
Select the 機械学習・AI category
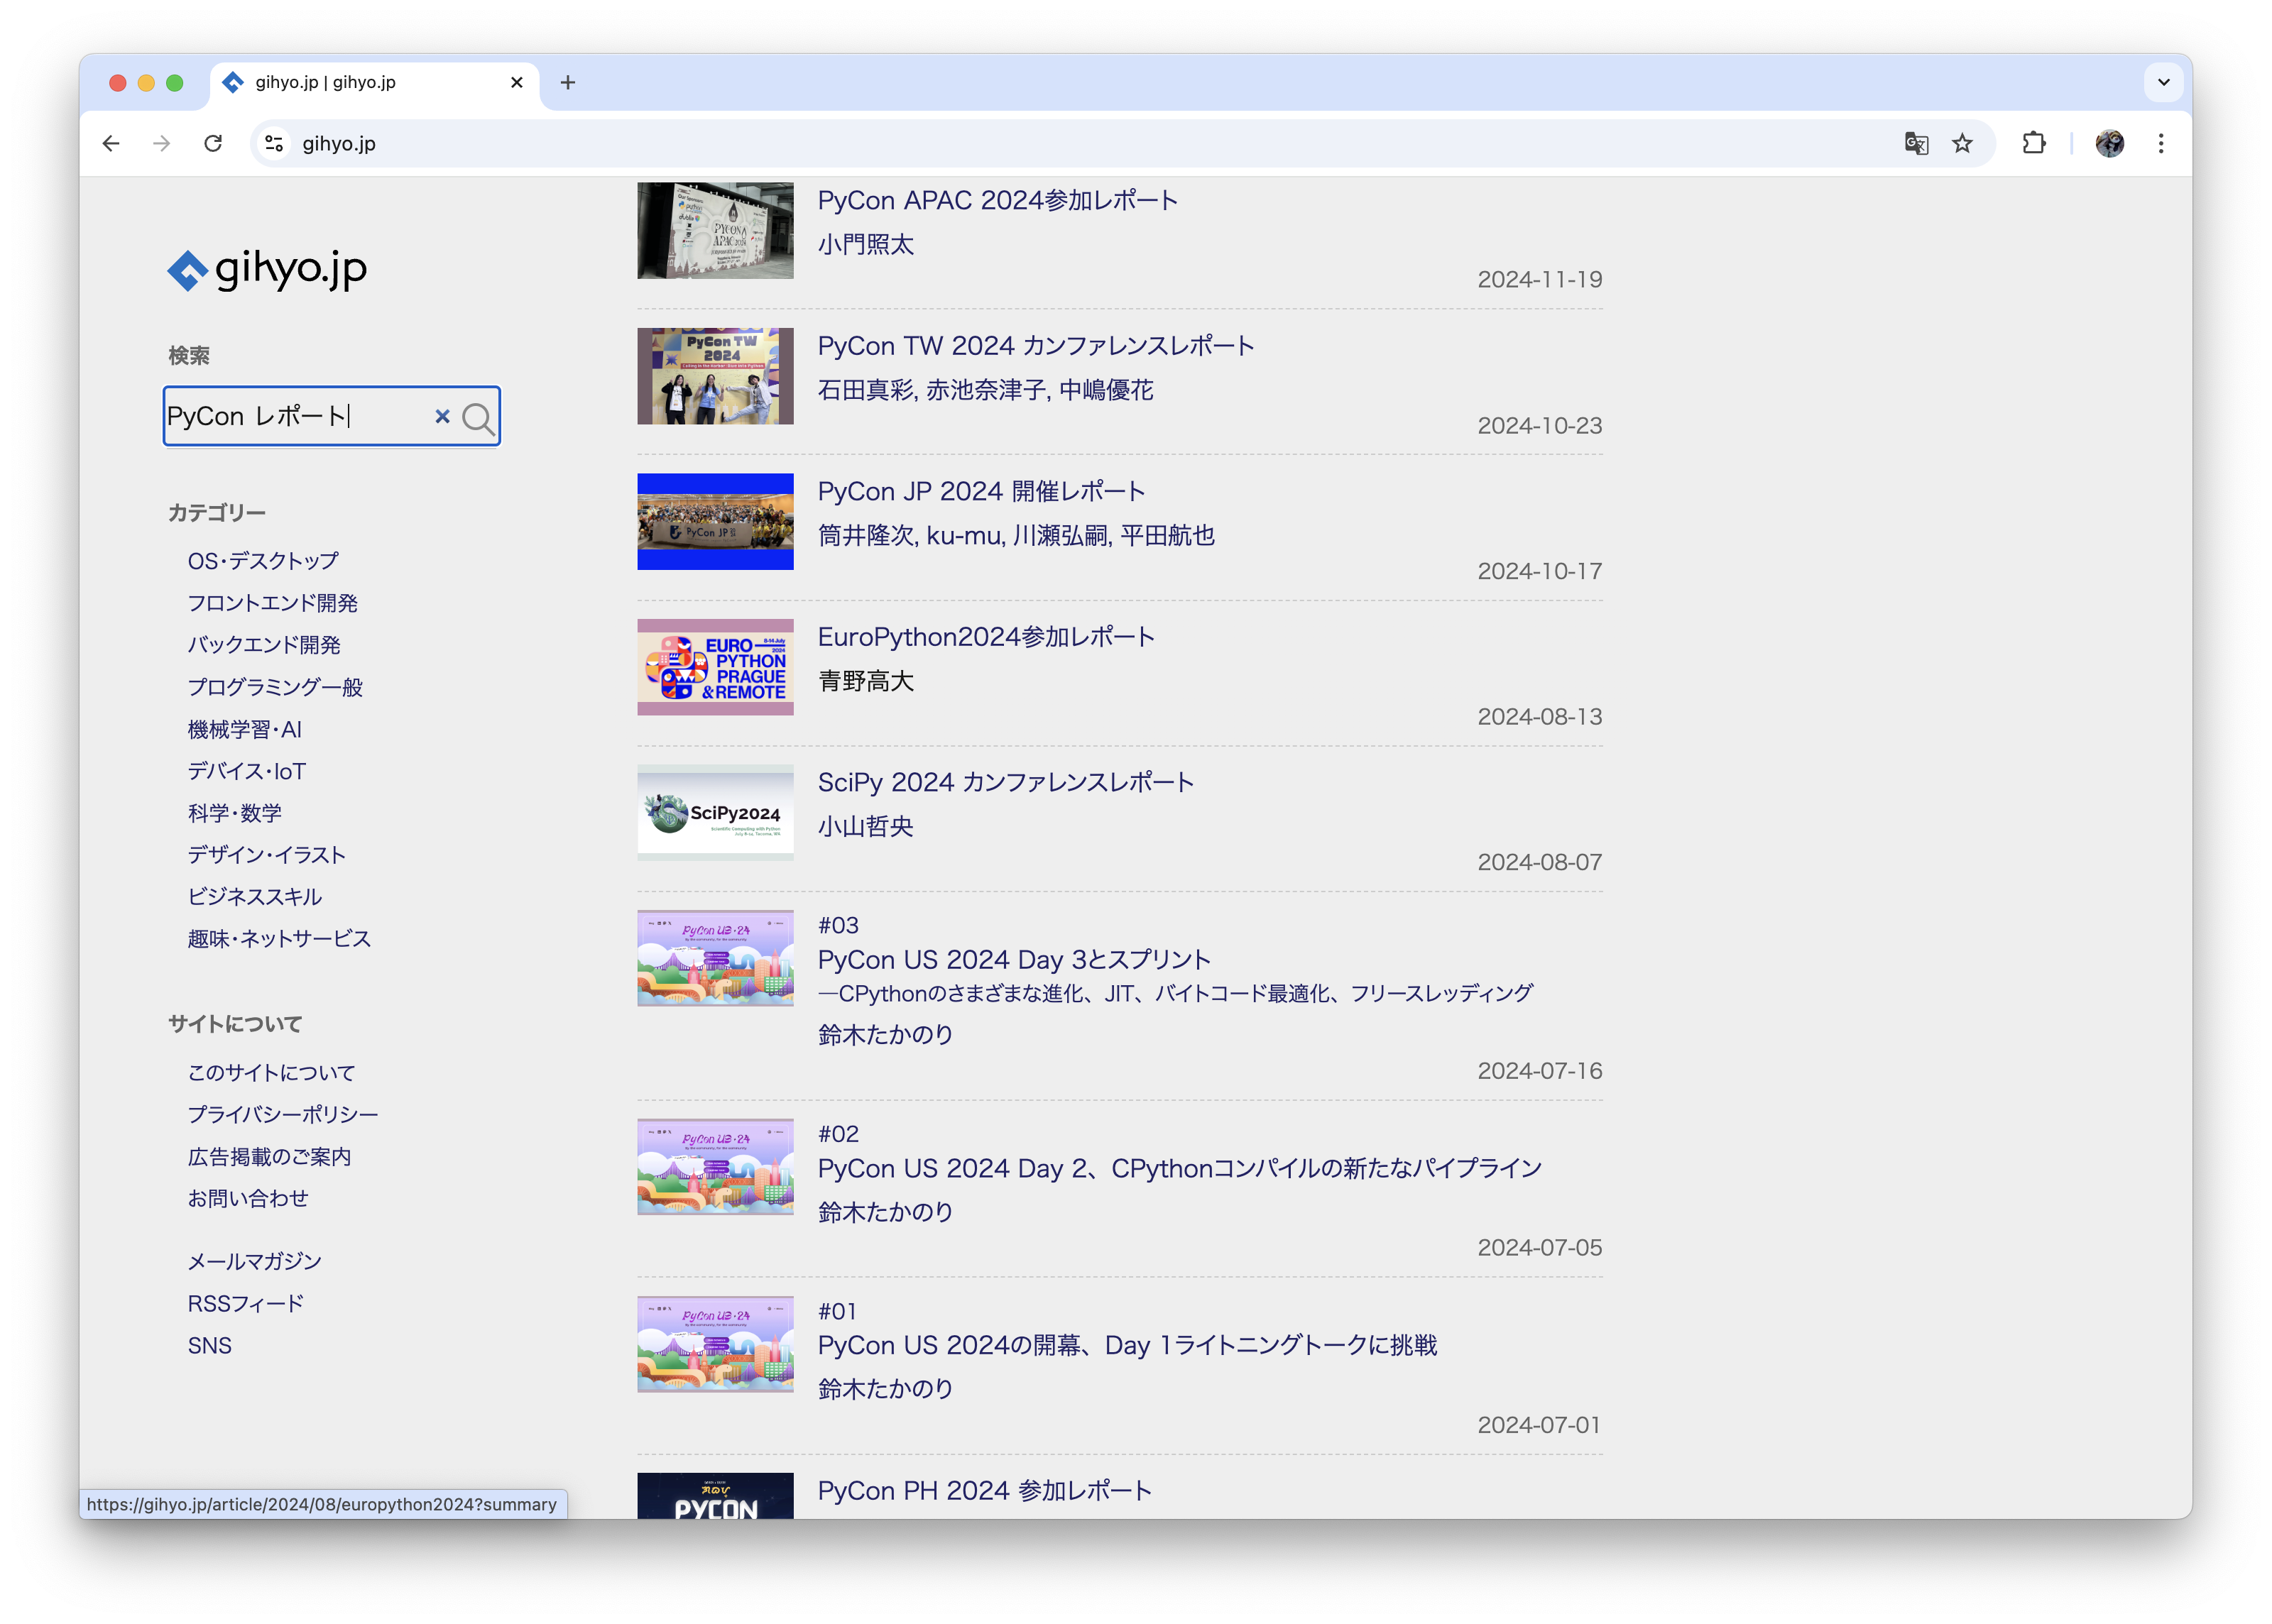click(x=245, y=729)
